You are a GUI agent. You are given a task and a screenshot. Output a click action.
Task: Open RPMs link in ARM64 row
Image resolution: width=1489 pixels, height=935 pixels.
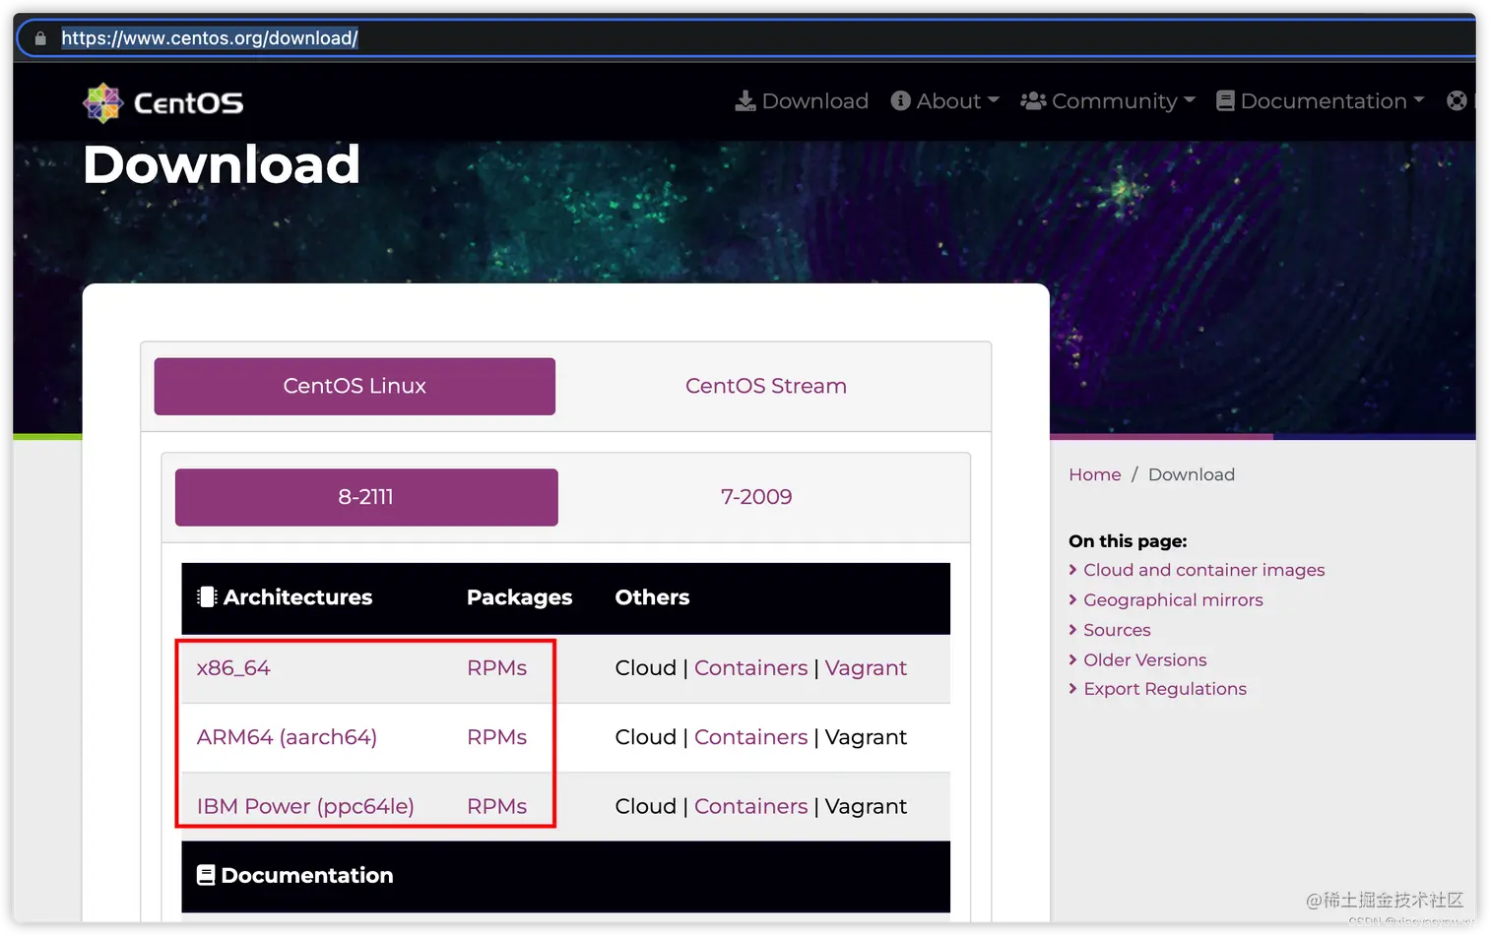(496, 737)
